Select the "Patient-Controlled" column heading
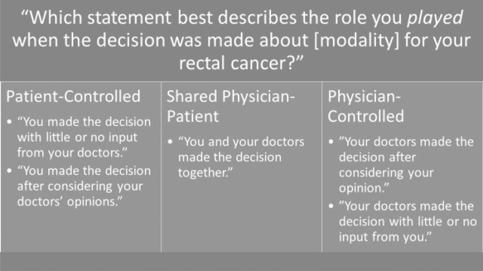 (x=72, y=96)
